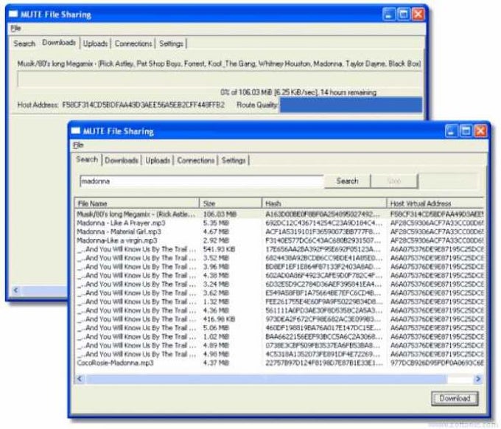Image resolution: width=501 pixels, height=429 pixels.
Task: Switch to Search tab in front window
Action: [x=87, y=159]
